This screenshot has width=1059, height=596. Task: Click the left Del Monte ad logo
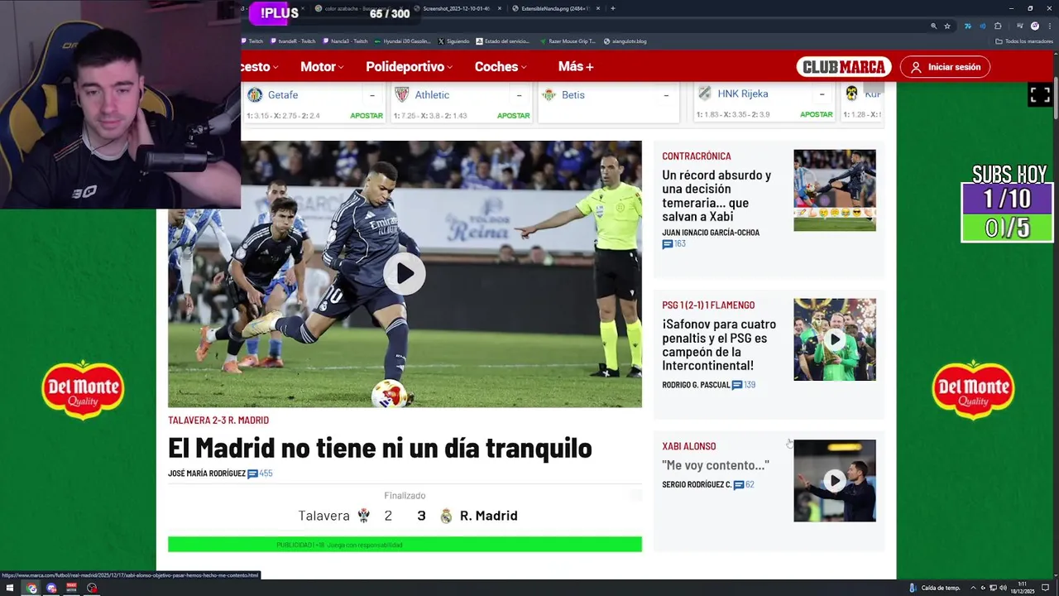[83, 389]
